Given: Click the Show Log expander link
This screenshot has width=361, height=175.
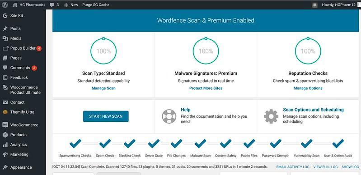Looking at the screenshot, I should coord(350,167).
